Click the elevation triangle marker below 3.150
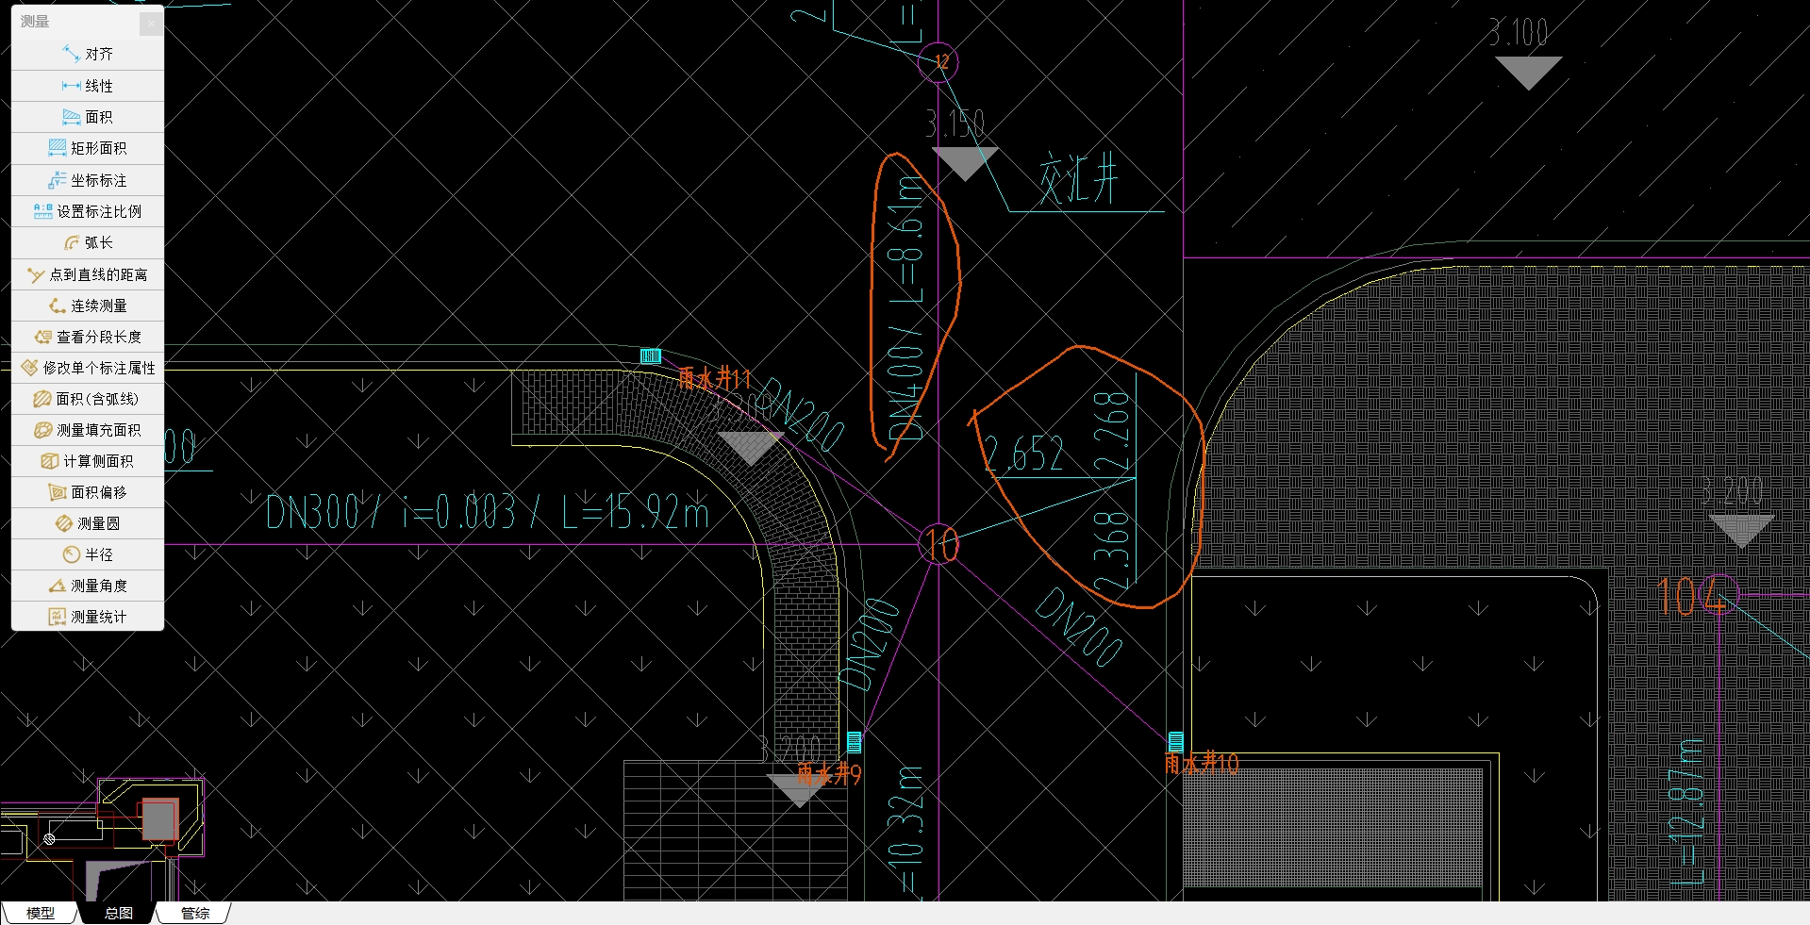Viewport: 1810px width, 925px height. [x=964, y=164]
